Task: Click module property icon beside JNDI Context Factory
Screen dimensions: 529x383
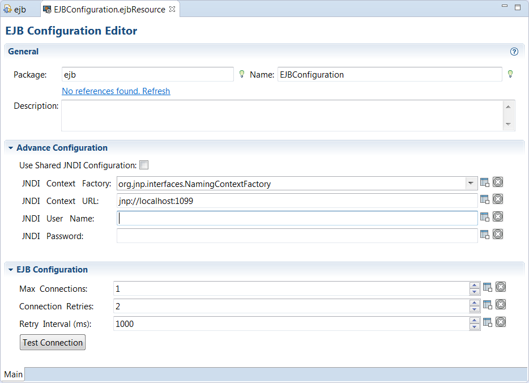Action: click(x=485, y=182)
